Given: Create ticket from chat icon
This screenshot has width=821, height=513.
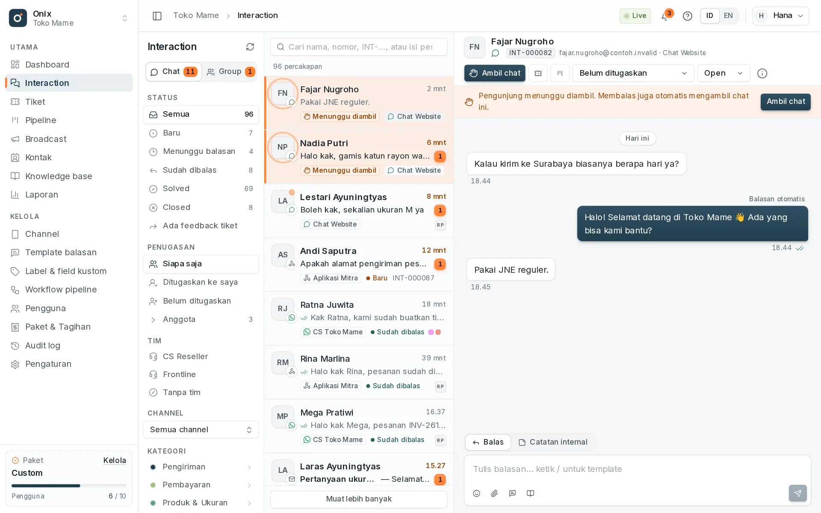Looking at the screenshot, I should 538,73.
